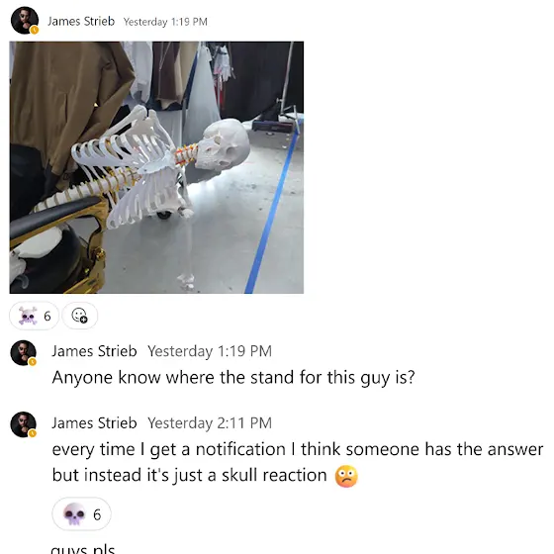Click the worried face emoji in message
Image resolution: width=554 pixels, height=554 pixels.
point(346,476)
